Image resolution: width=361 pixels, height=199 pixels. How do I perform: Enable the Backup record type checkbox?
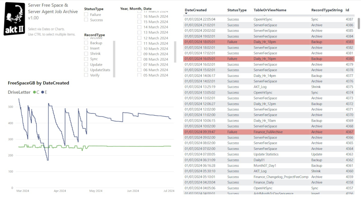click(86, 43)
